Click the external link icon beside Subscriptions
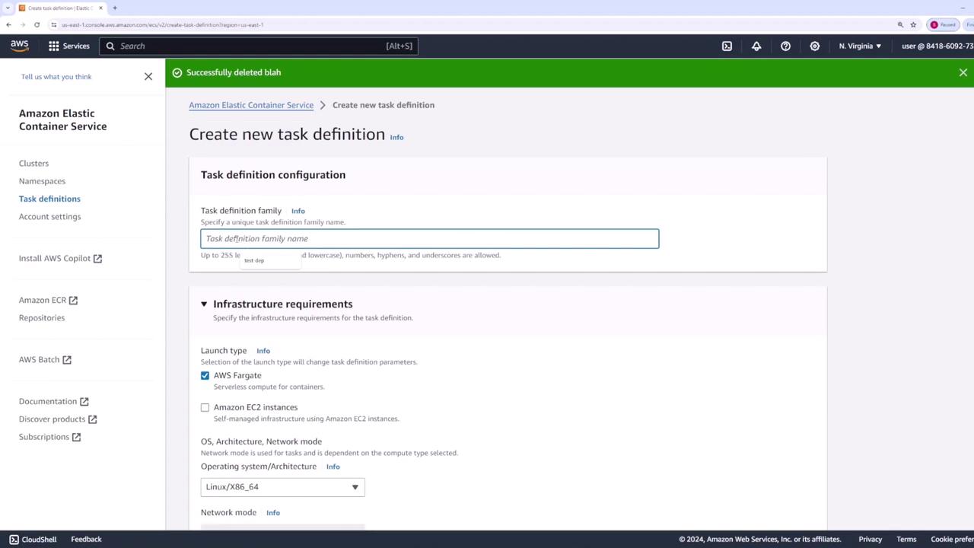Viewport: 974px width, 548px height. [x=76, y=437]
